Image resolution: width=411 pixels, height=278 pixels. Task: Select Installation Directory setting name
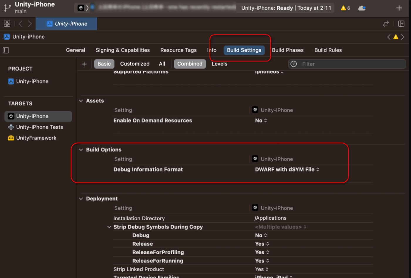pyautogui.click(x=139, y=218)
